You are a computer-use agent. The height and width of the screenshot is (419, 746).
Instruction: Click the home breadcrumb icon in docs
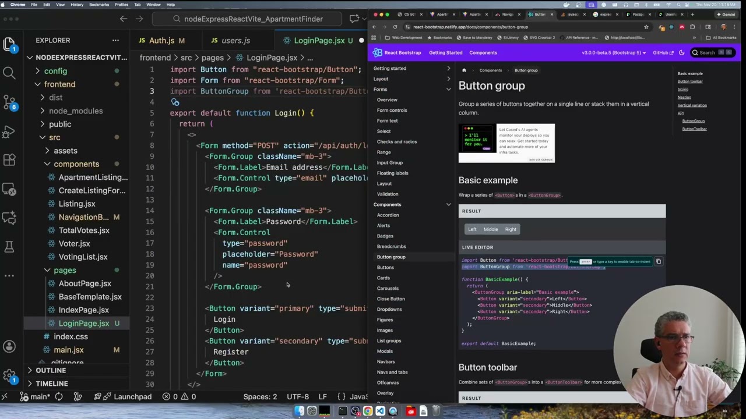pos(464,70)
